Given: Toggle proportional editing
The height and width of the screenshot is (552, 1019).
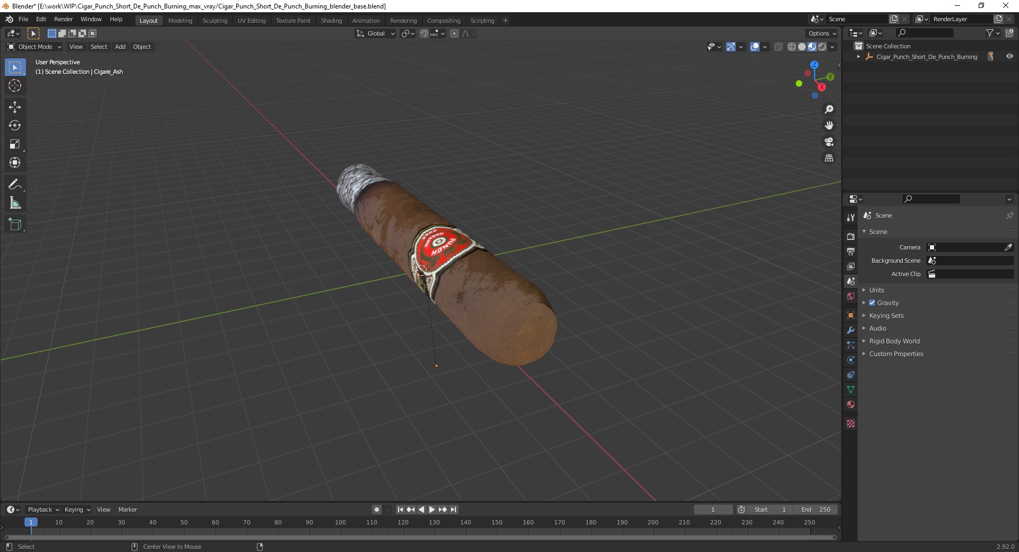Looking at the screenshot, I should point(454,33).
